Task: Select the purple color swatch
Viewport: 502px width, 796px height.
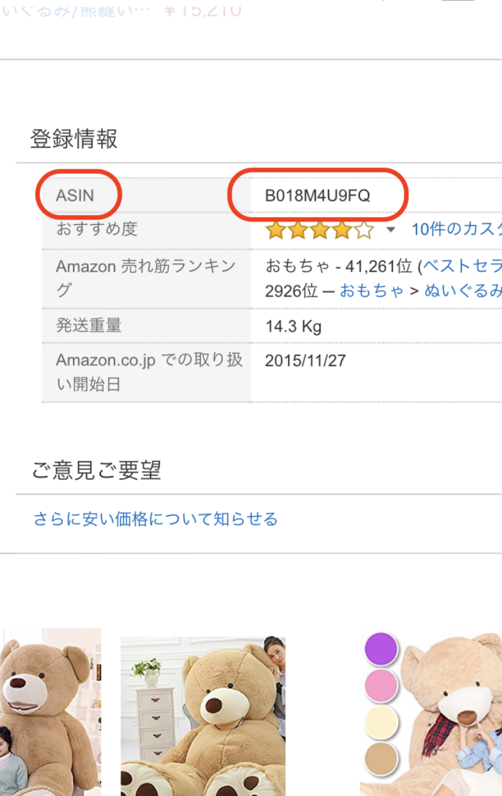Action: (x=382, y=649)
